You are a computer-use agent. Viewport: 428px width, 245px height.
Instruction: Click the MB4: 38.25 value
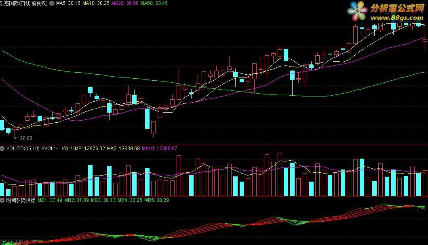tap(130, 200)
